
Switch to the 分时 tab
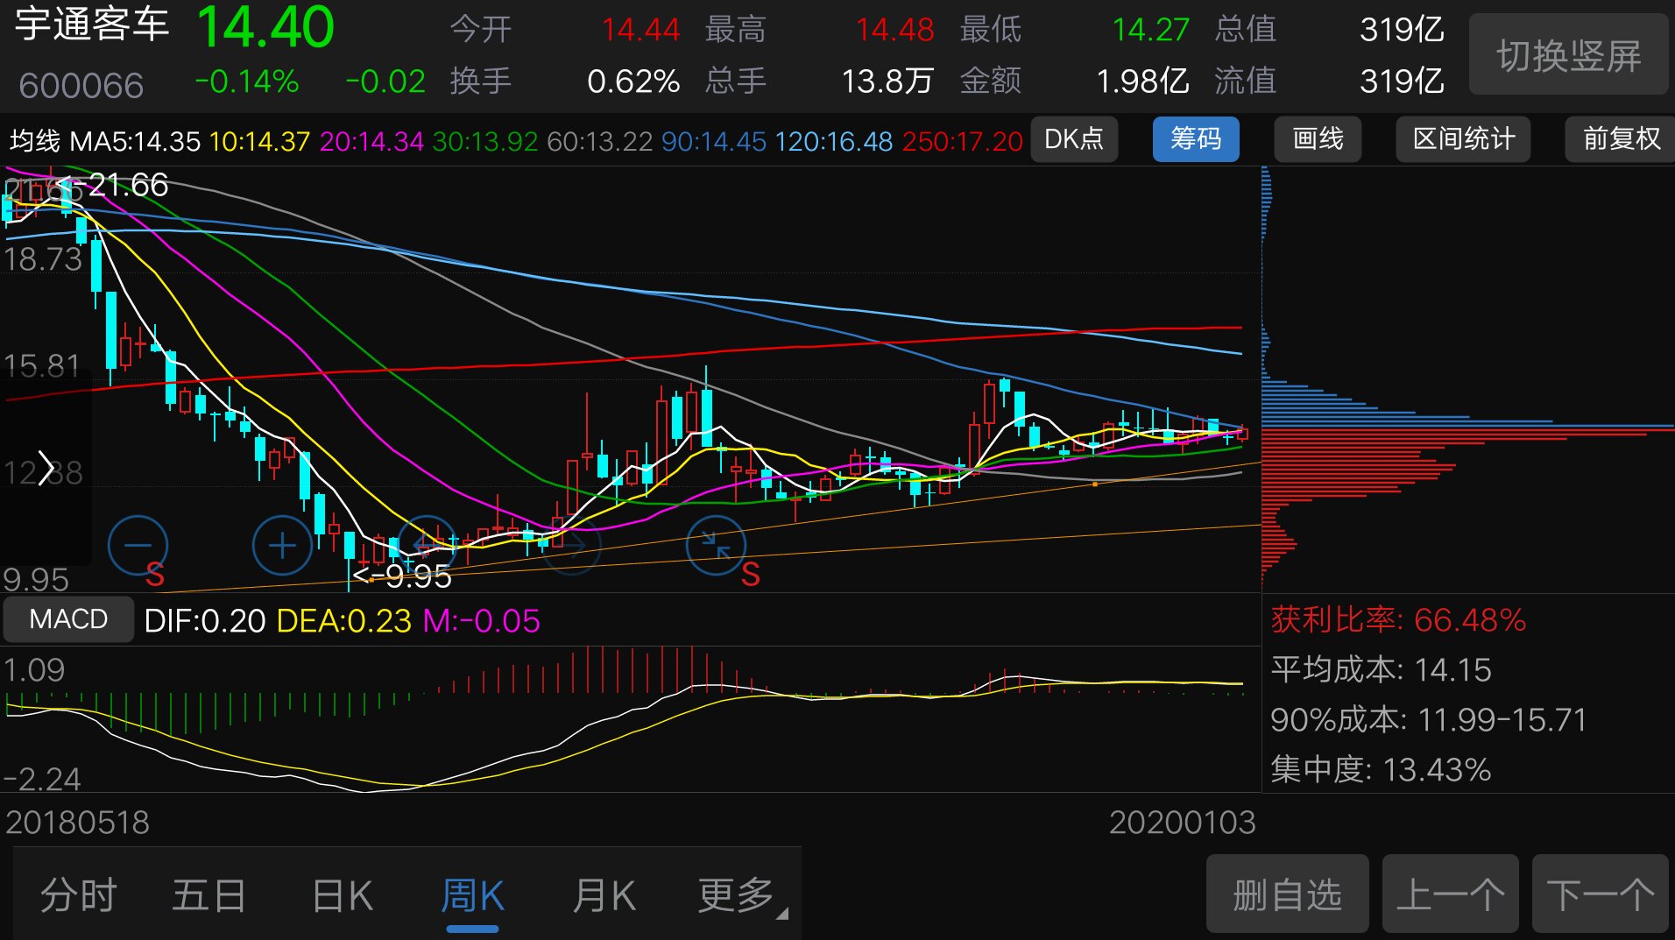(x=79, y=895)
